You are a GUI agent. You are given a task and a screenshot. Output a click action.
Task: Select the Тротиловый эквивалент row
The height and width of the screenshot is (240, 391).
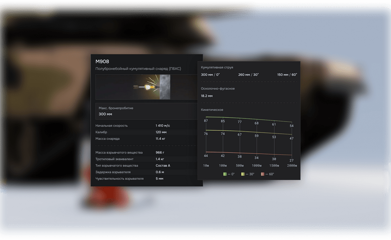coord(147,159)
